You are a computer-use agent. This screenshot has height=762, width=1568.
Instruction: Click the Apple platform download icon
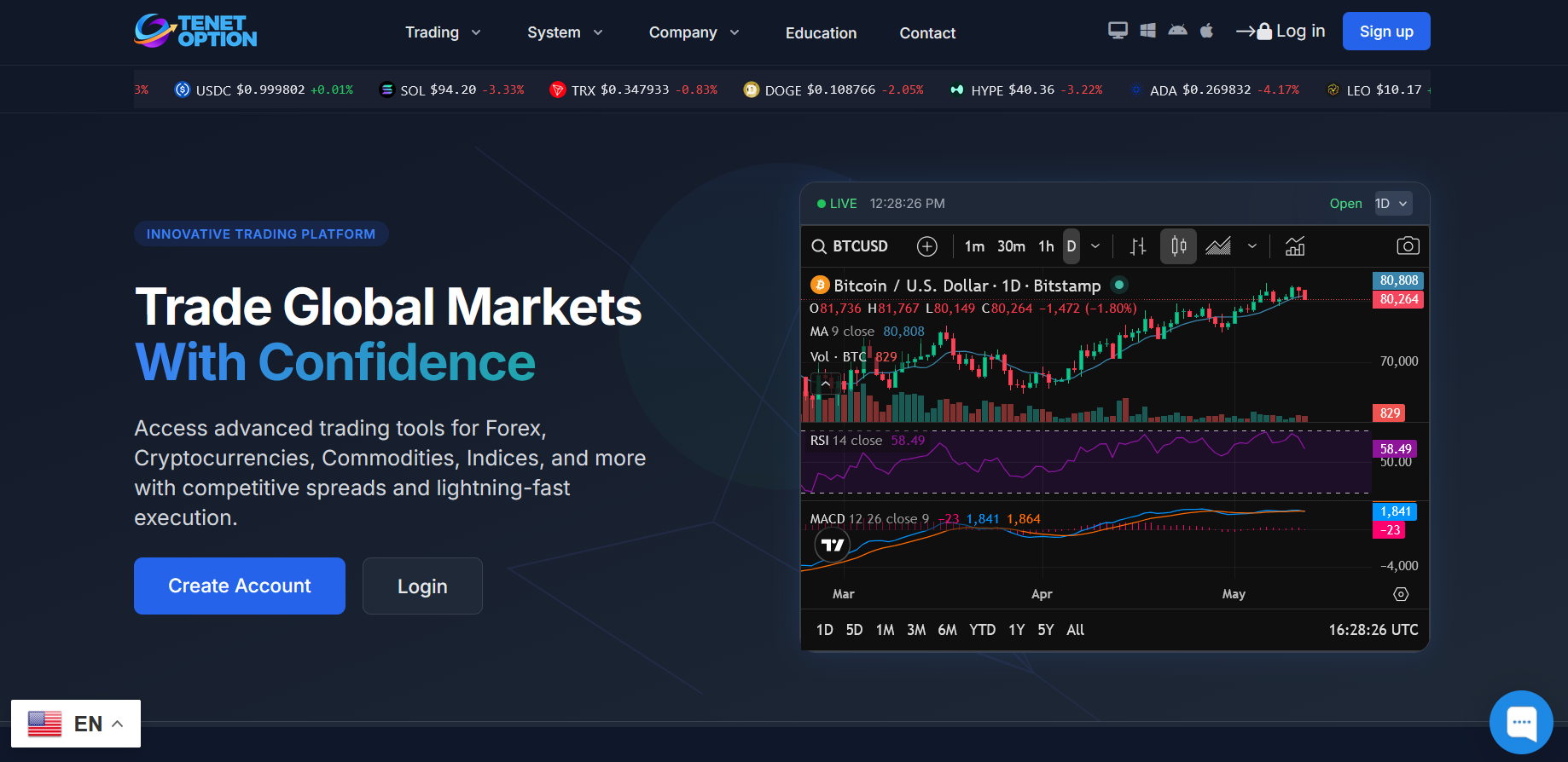coord(1206,31)
